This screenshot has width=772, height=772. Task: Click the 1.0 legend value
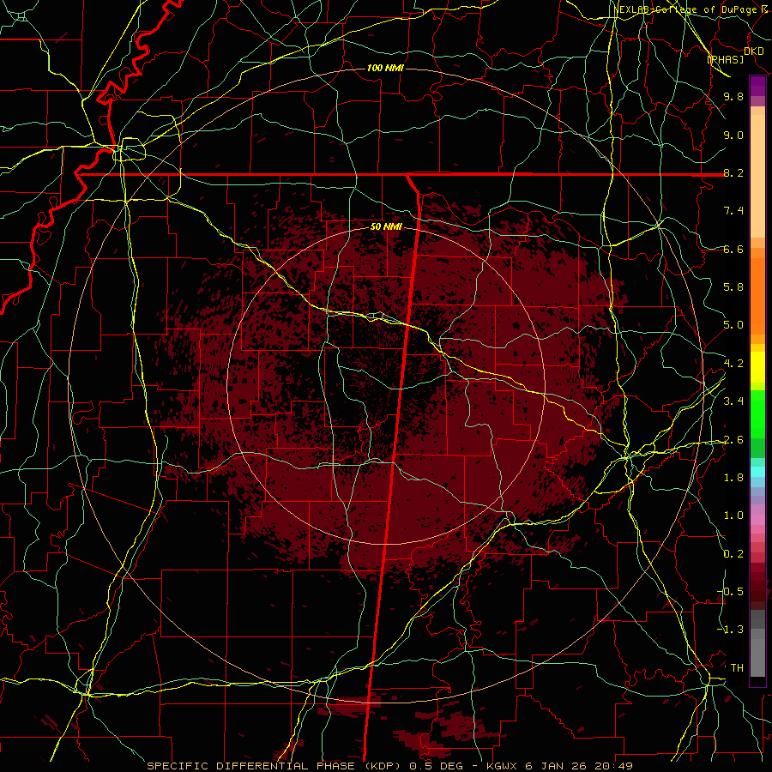pyautogui.click(x=733, y=516)
